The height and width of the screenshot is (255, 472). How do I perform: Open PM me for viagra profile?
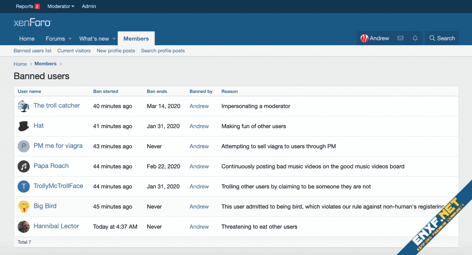(58, 146)
